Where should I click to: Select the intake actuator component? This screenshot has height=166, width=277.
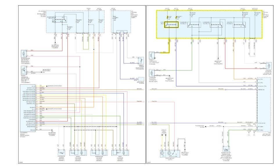(78, 153)
